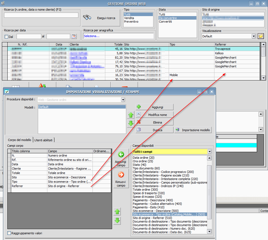The image size is (268, 240).
Task: Toggle Raggruppamento valori checkbox
Action: [9, 233]
